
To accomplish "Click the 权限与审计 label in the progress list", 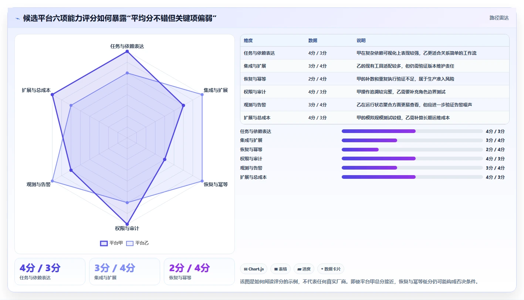I will (251, 159).
